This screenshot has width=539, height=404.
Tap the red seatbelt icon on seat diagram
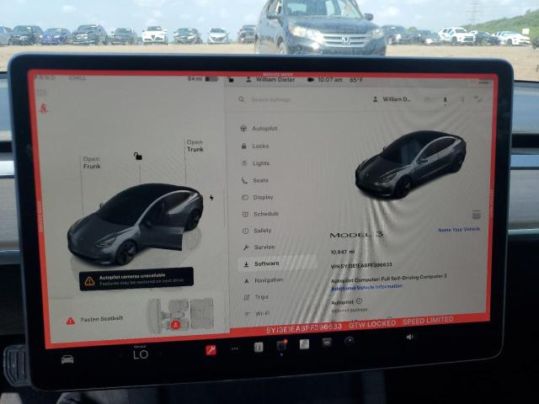(175, 324)
